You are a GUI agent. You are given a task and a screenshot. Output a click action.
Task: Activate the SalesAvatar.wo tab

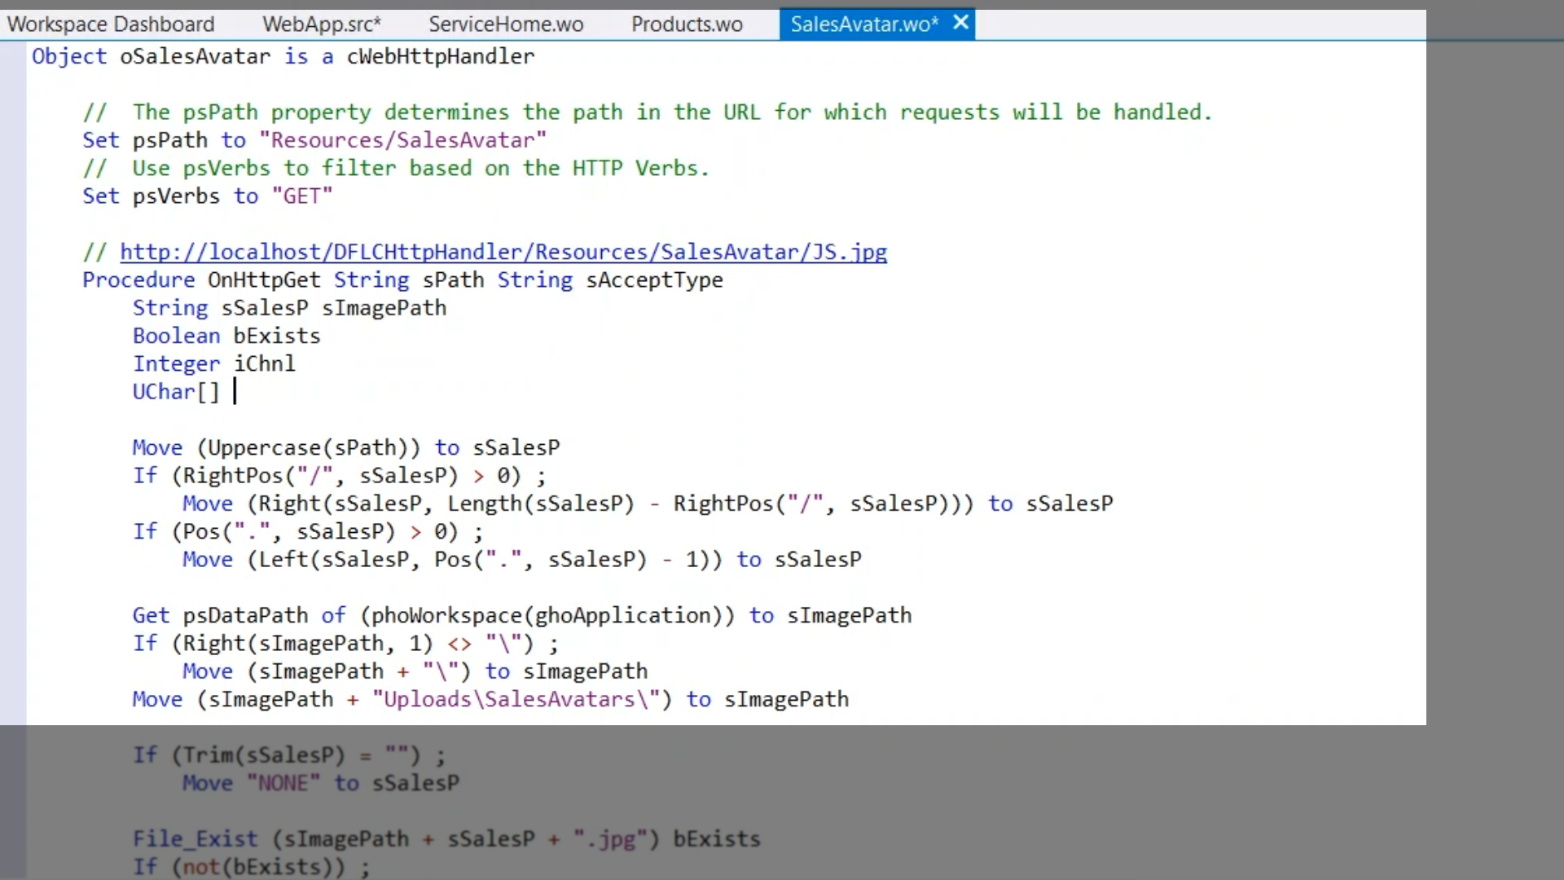coord(863,24)
